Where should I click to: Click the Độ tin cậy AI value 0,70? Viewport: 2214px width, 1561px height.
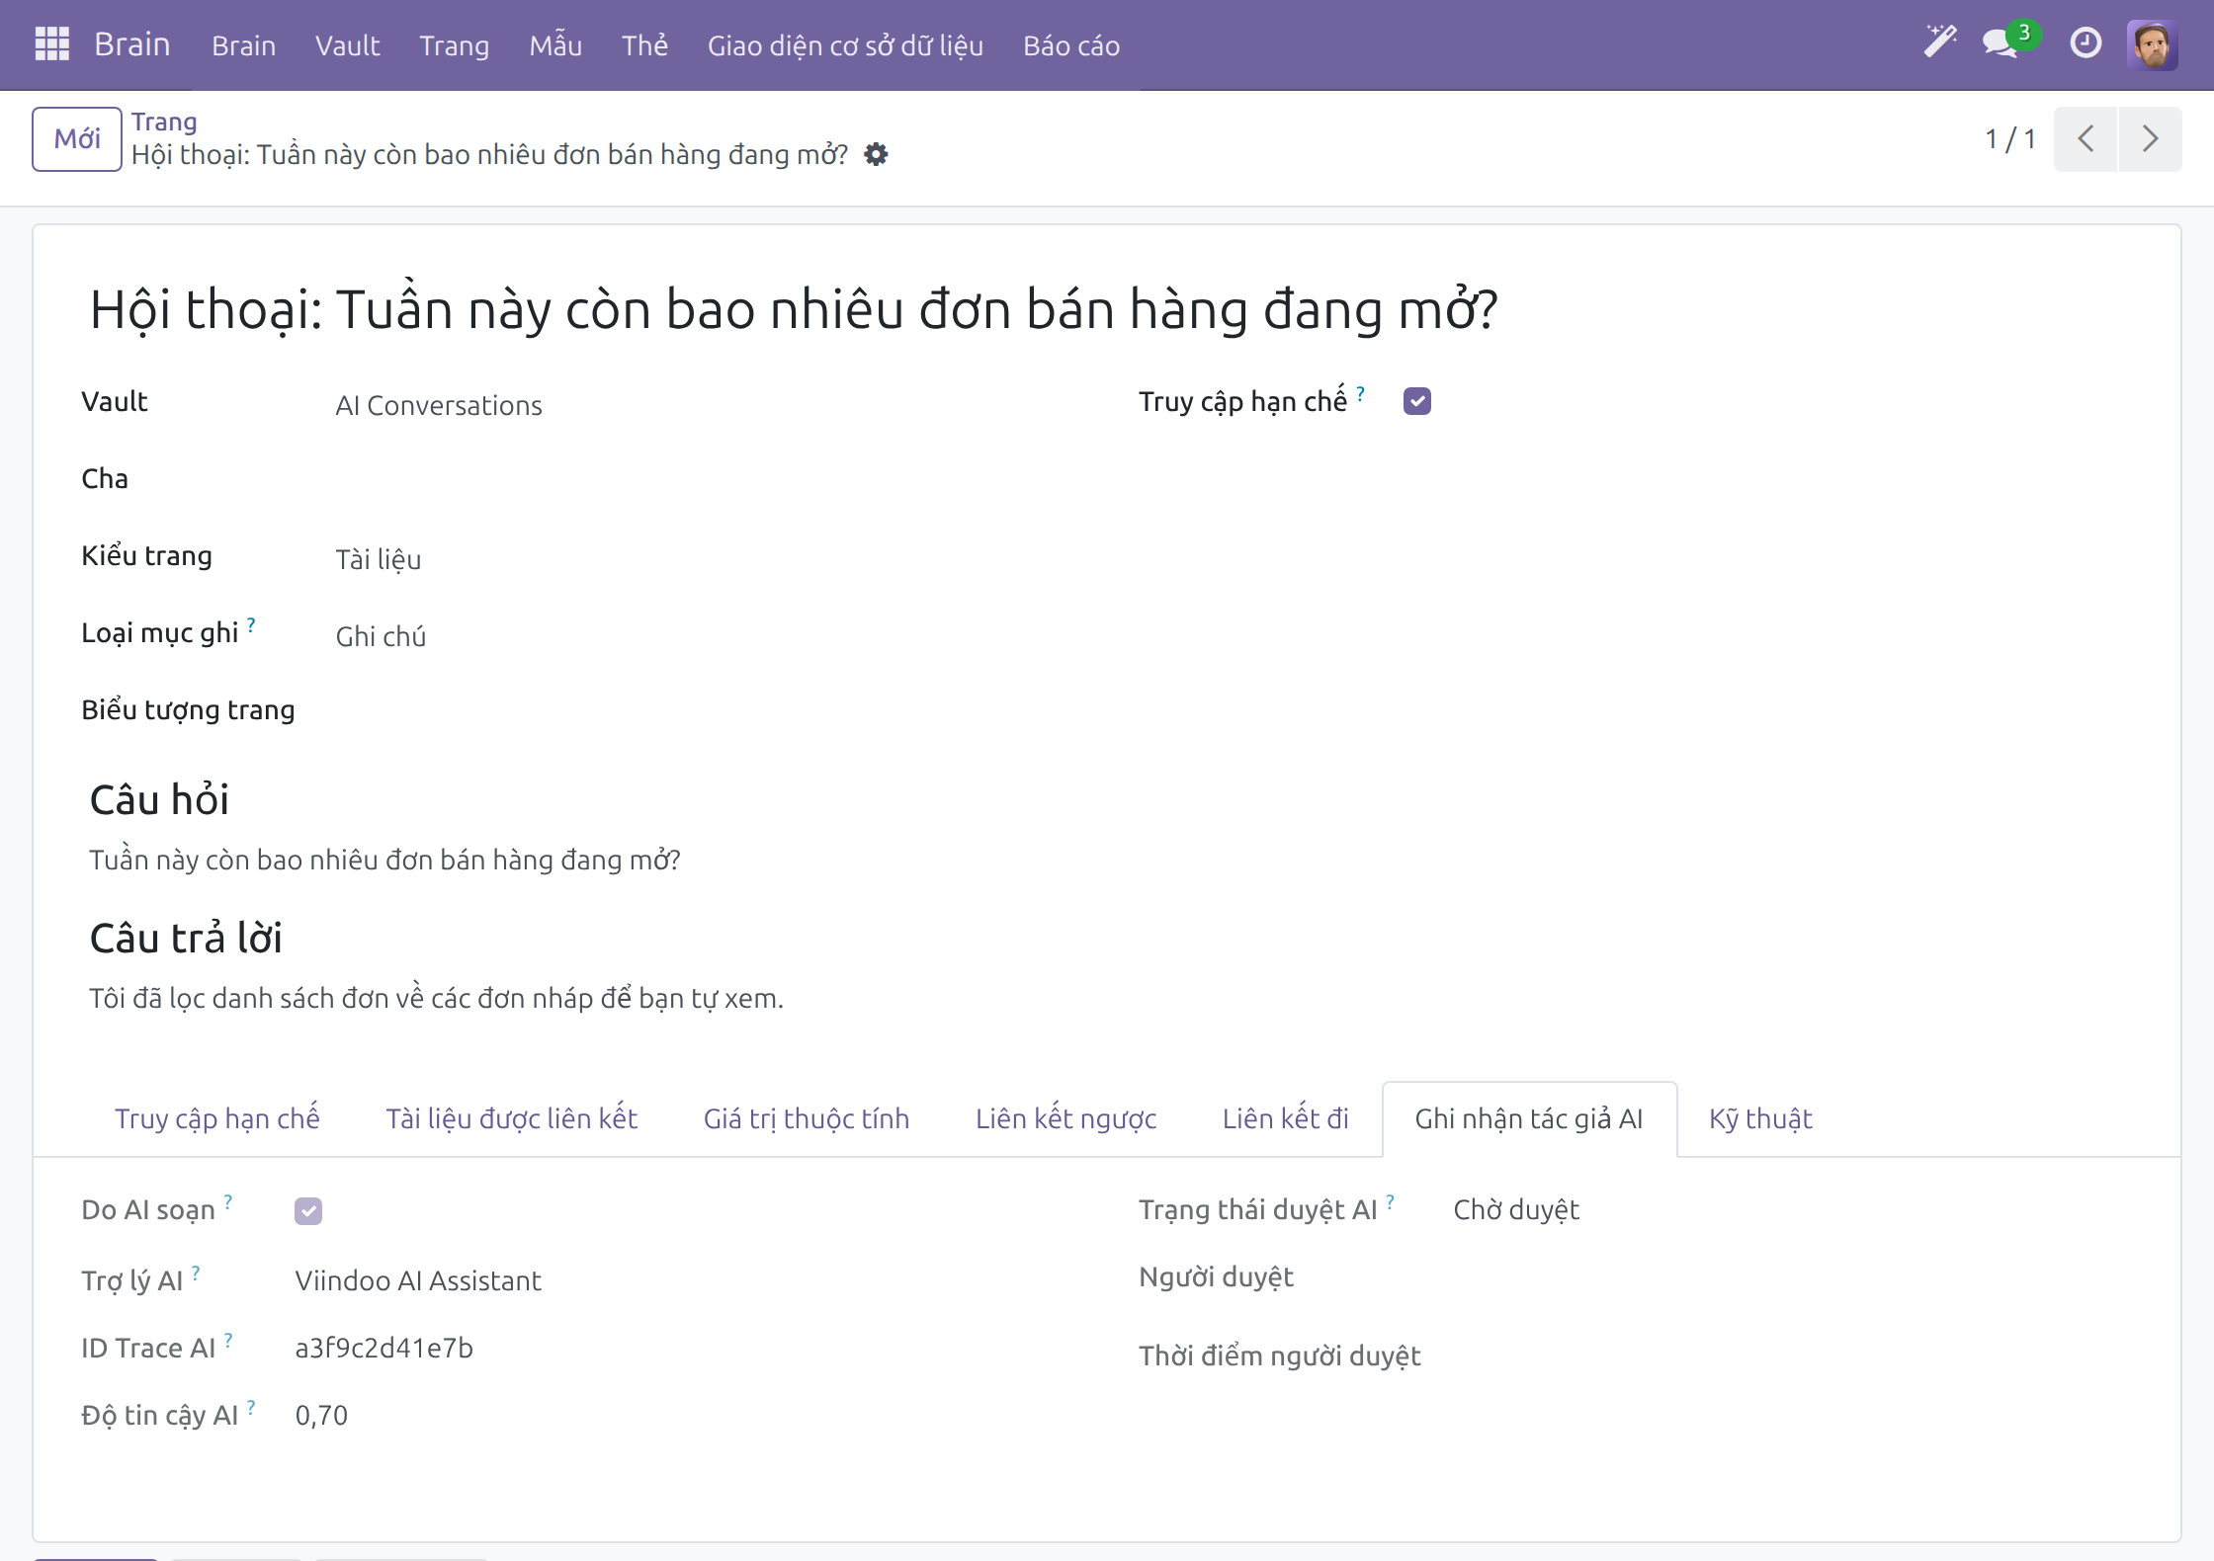321,1415
